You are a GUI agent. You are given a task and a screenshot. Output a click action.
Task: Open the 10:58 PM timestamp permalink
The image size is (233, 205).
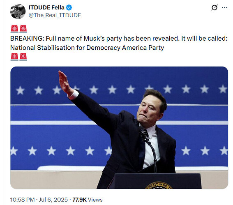tap(22, 200)
